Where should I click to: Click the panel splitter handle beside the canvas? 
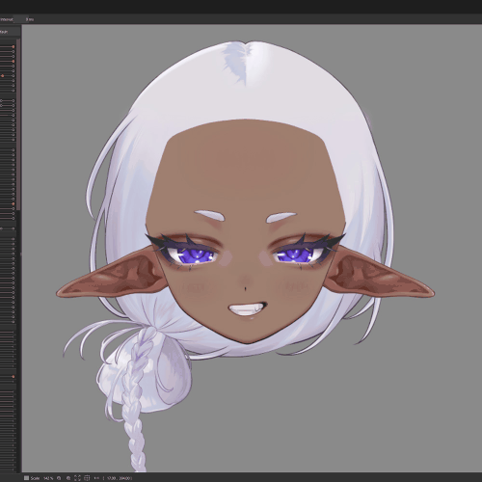coord(21,254)
